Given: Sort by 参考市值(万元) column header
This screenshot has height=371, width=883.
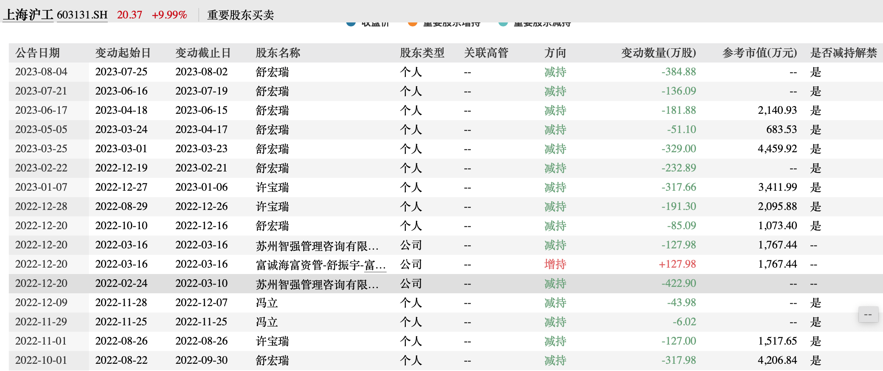Looking at the screenshot, I should 759,53.
